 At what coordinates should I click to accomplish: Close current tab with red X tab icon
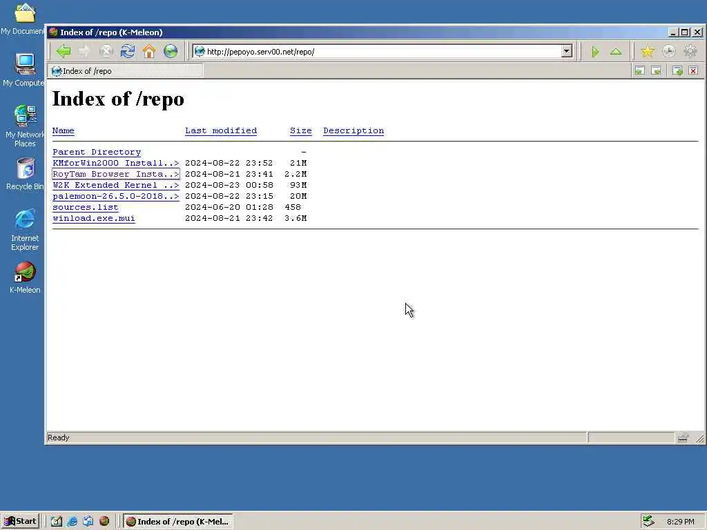click(x=693, y=71)
